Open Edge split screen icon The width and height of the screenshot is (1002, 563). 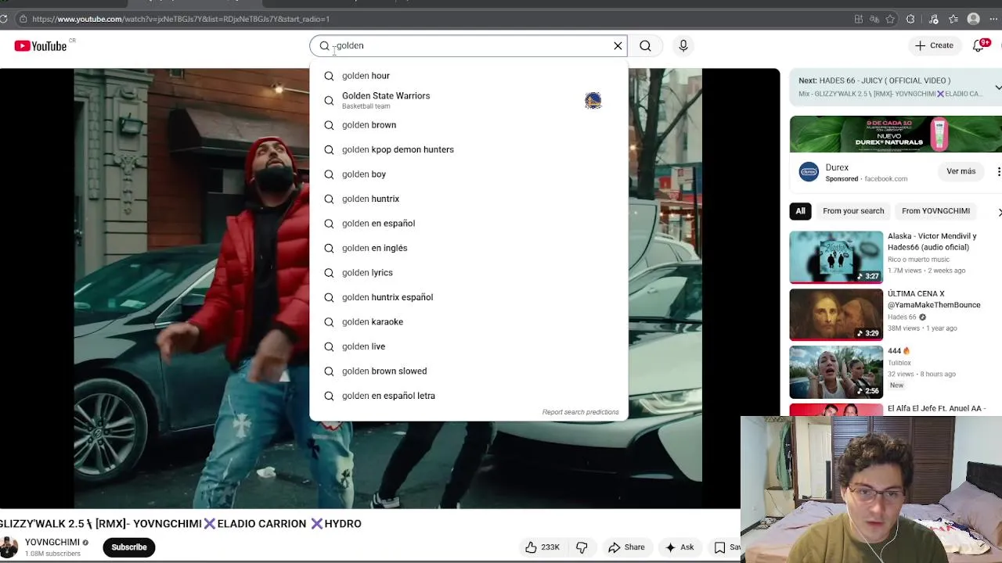click(859, 19)
